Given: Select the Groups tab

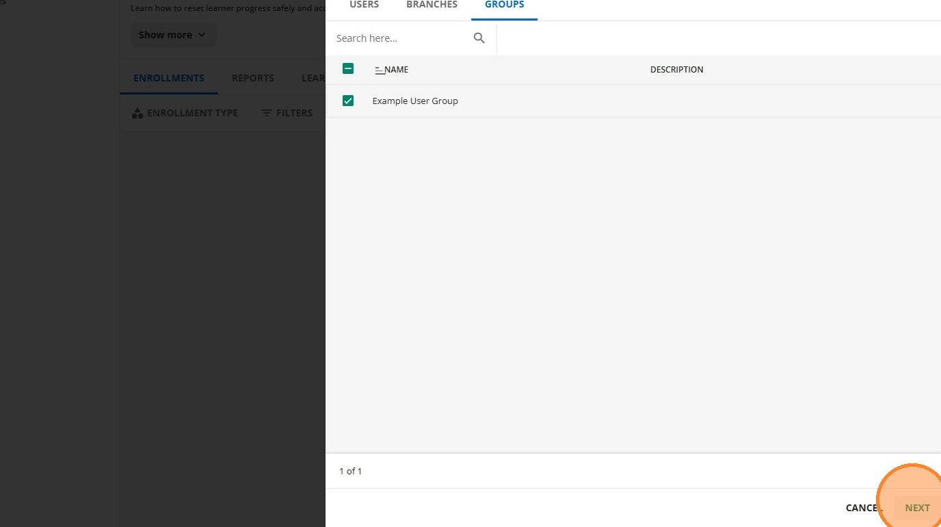Looking at the screenshot, I should click(x=505, y=5).
